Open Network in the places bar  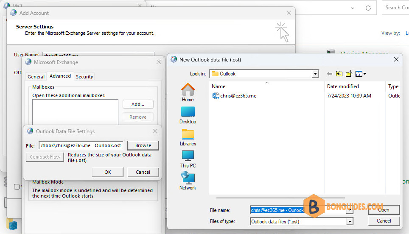(x=188, y=181)
